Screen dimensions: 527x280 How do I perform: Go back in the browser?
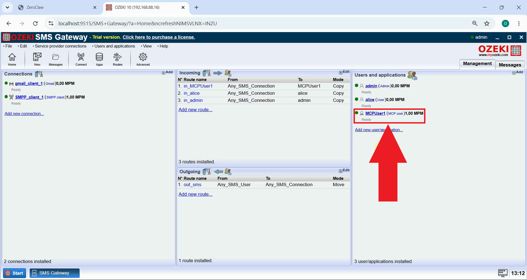[x=9, y=24]
